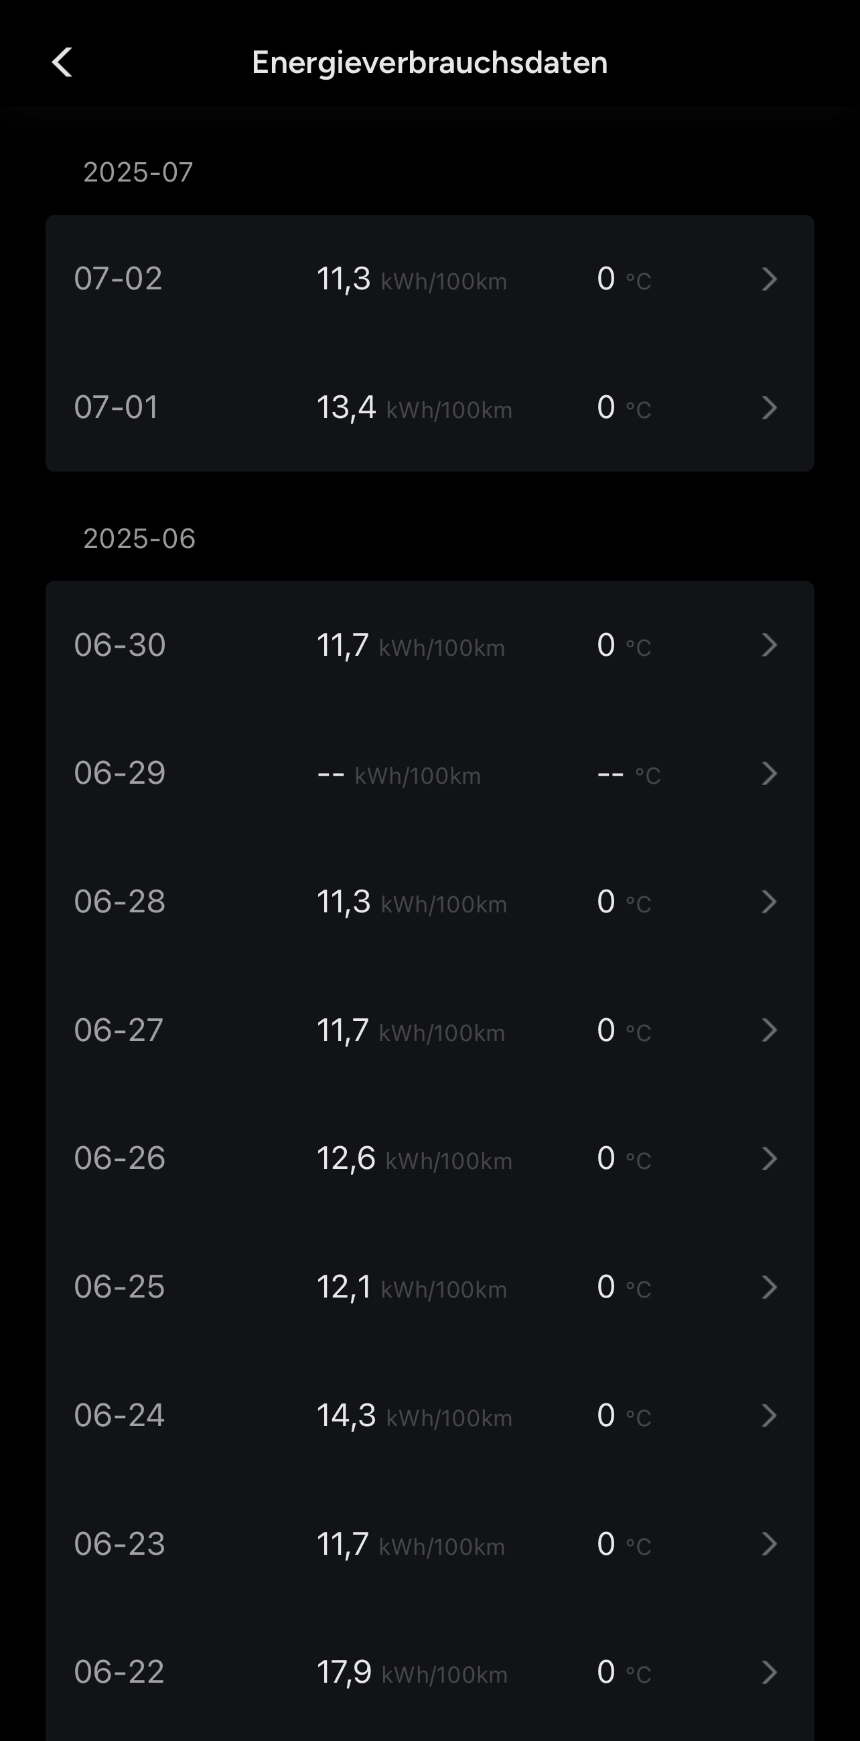Tap chevron arrow on 06-28 row
Viewport: 860px width, 1741px height.
(x=769, y=902)
